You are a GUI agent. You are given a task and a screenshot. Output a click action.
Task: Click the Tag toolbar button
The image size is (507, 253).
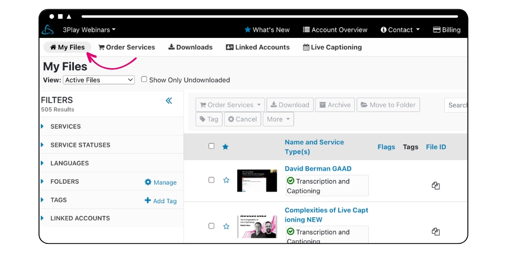(209, 119)
